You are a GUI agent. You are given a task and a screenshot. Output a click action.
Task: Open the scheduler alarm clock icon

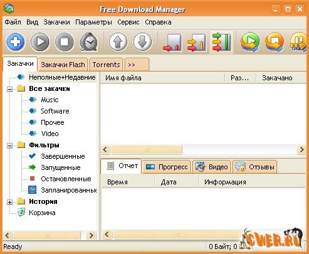point(89,42)
